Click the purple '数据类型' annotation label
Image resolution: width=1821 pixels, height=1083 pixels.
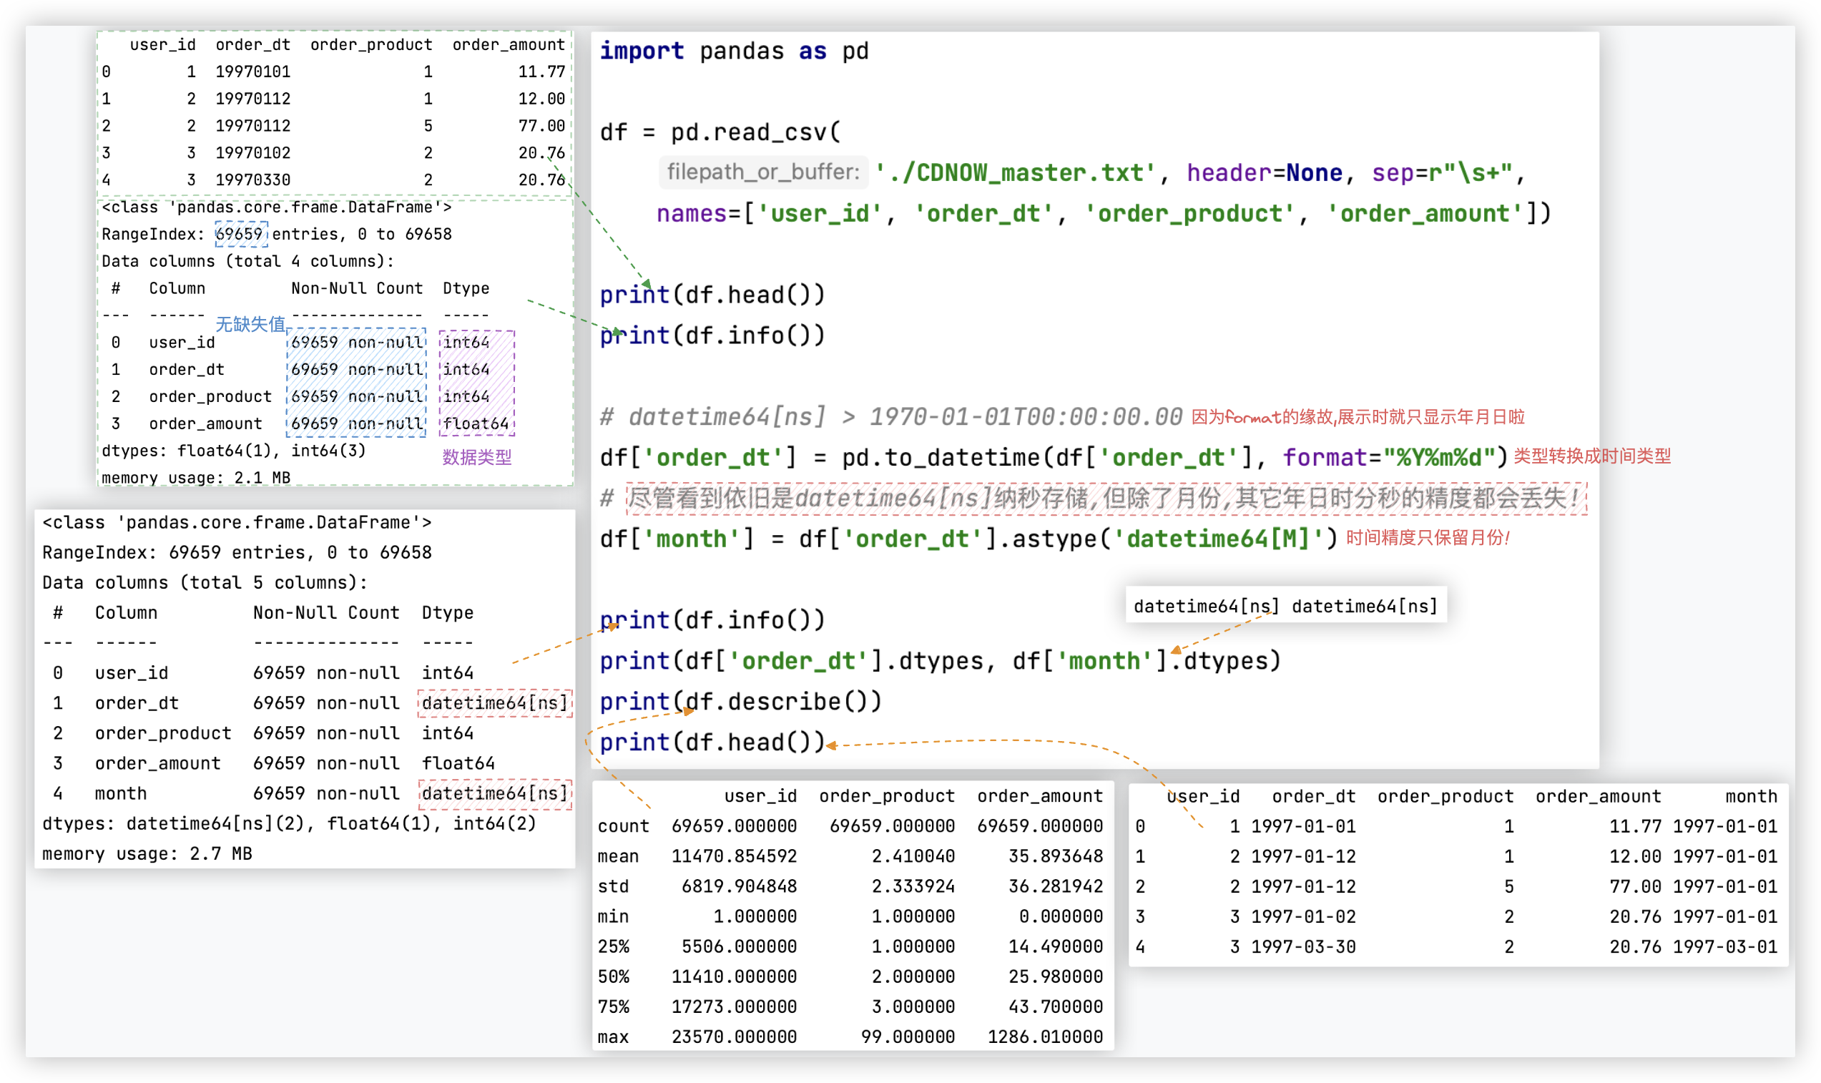(476, 458)
